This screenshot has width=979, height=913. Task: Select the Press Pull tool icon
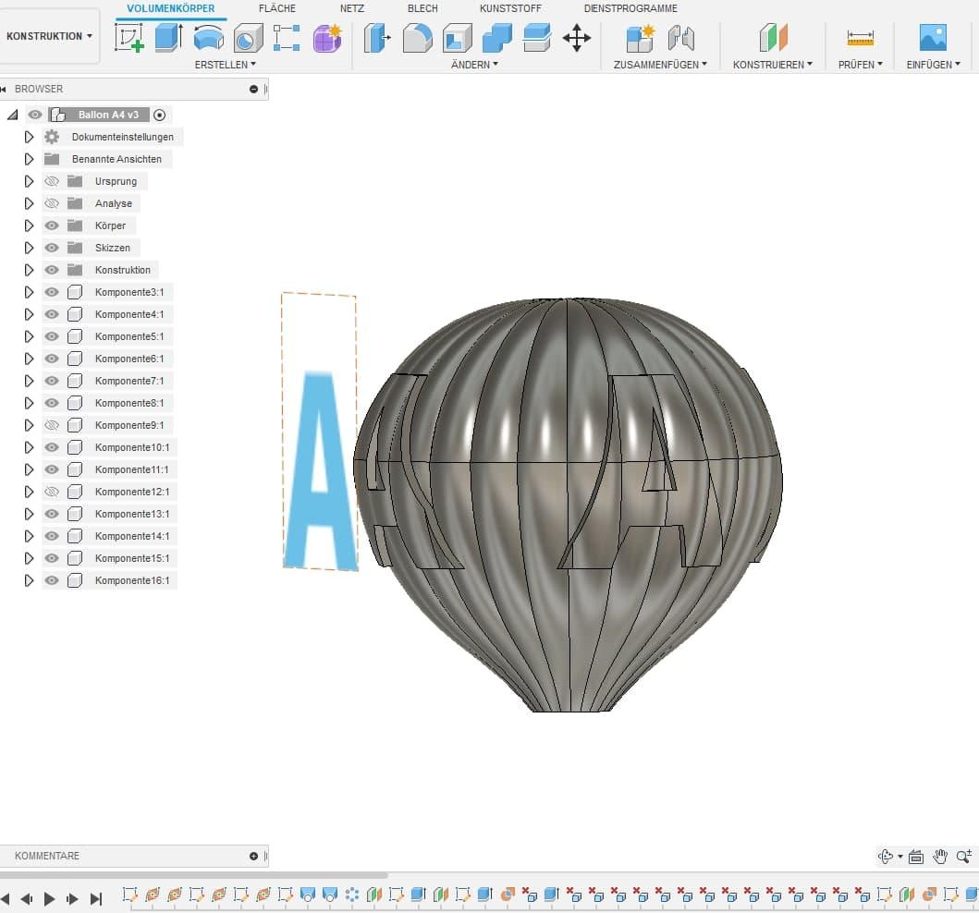377,38
